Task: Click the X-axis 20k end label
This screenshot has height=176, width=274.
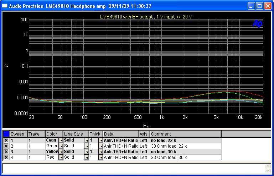Action: (259, 117)
